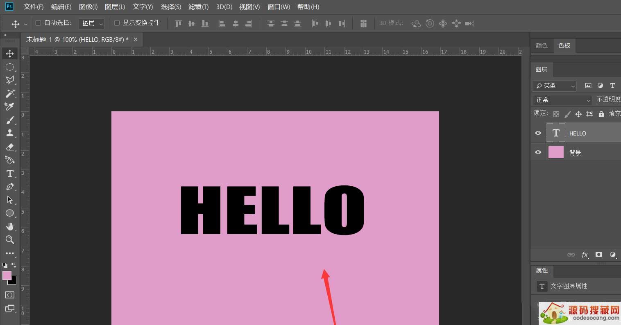Toggle lock image pixels brush icon
621x325 pixels.
coord(567,114)
